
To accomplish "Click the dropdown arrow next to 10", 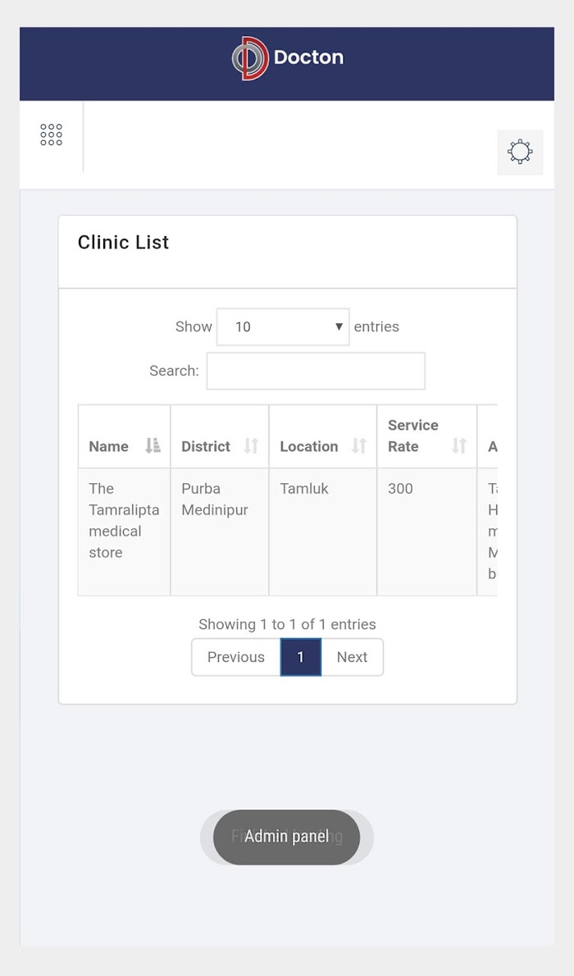I will click(339, 326).
